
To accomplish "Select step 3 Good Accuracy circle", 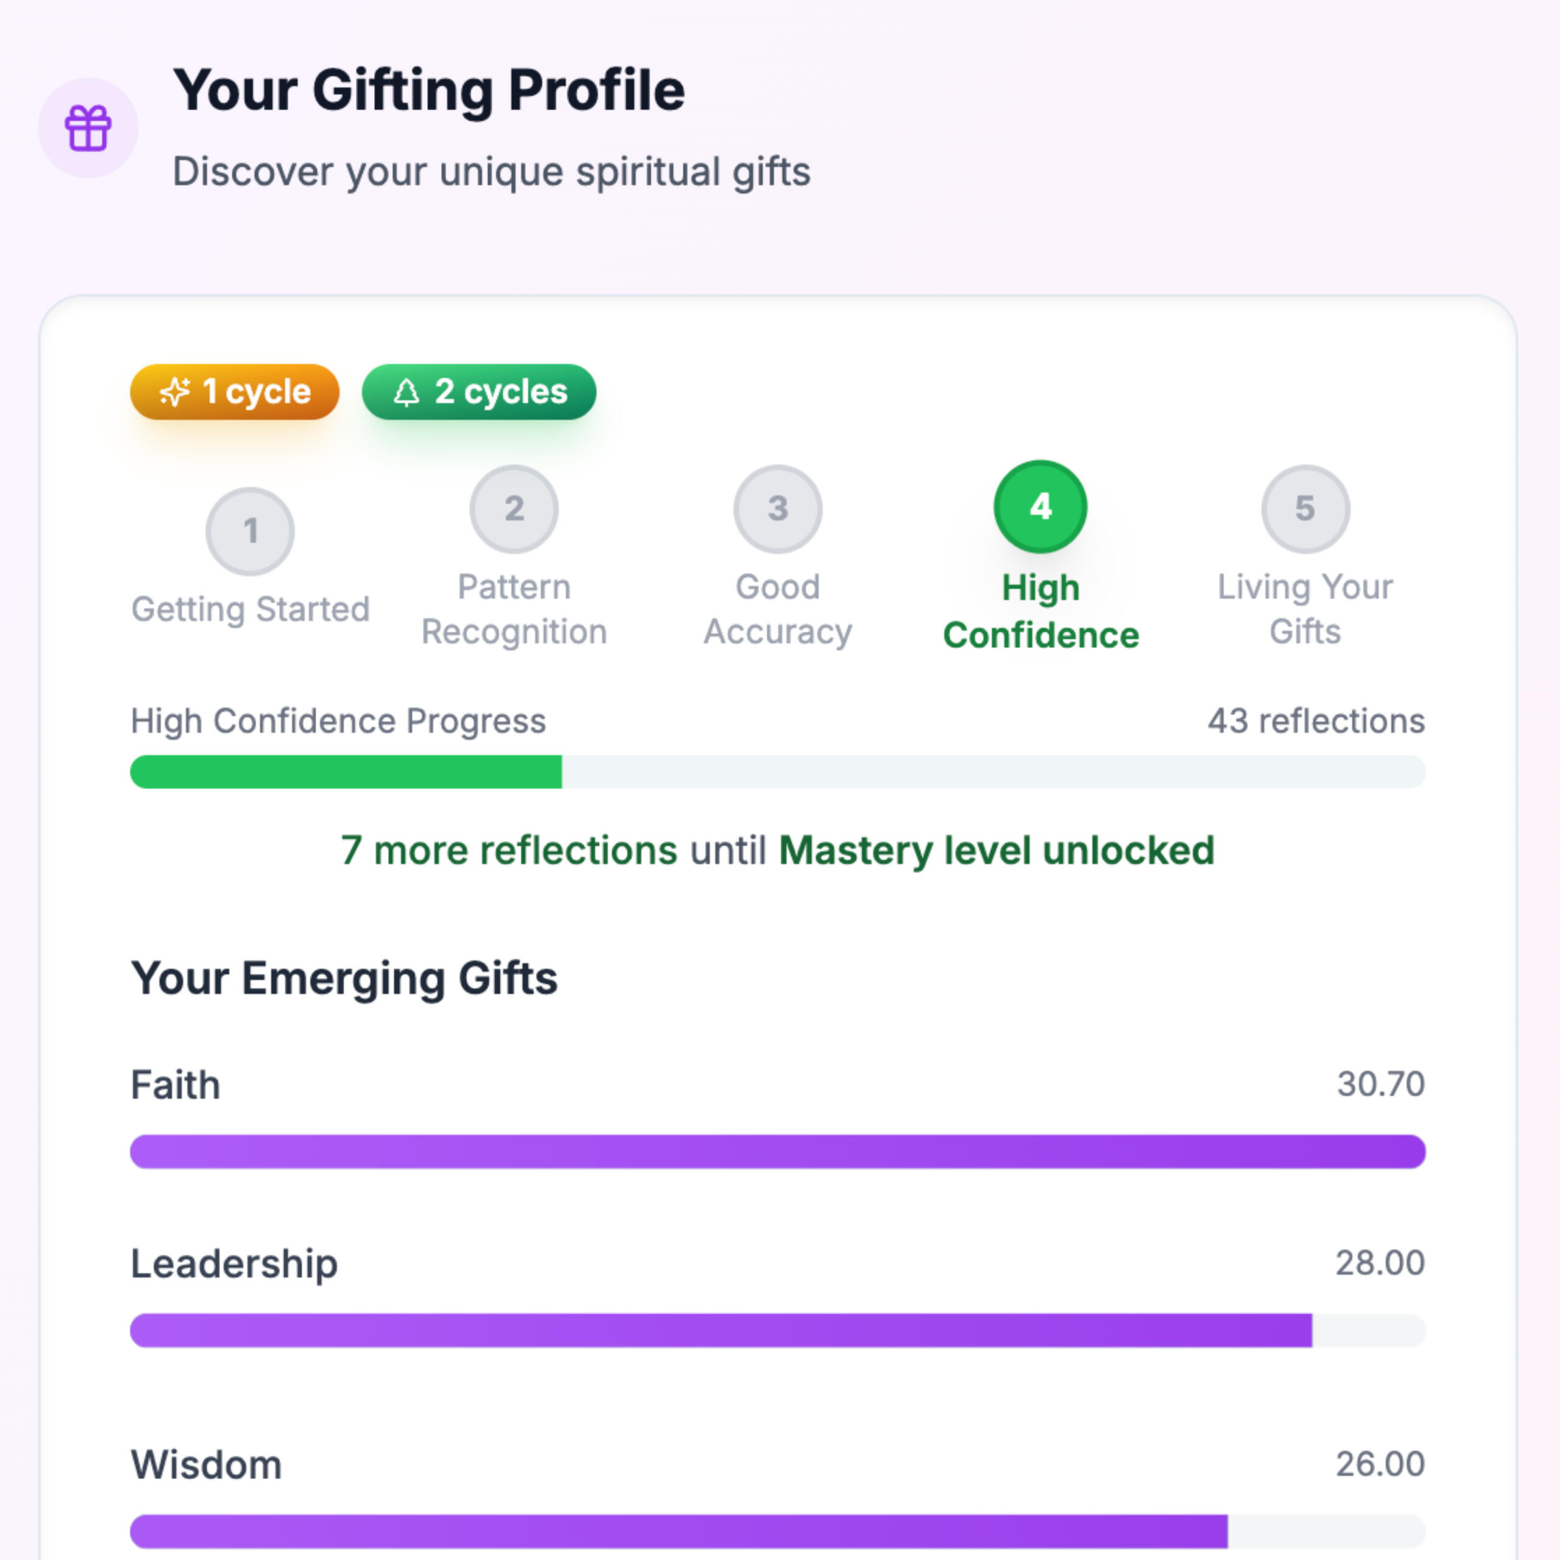I will (778, 509).
